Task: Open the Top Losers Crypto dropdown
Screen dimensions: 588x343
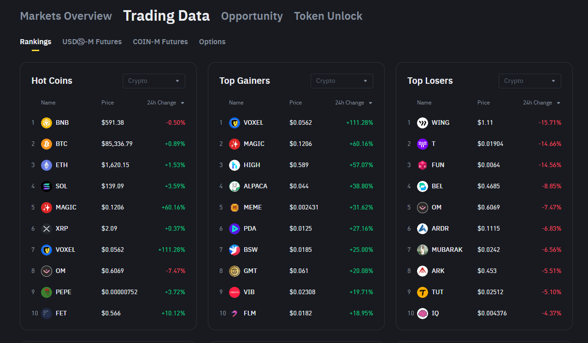Action: tap(529, 81)
